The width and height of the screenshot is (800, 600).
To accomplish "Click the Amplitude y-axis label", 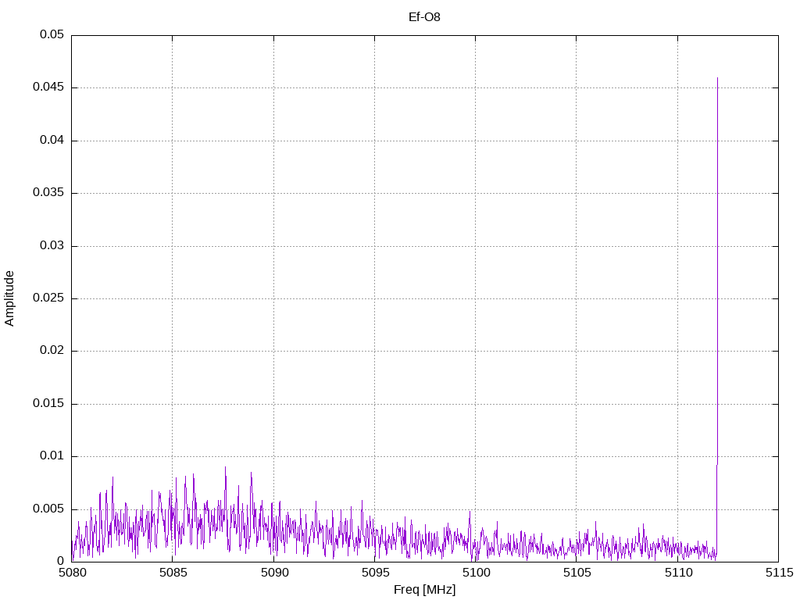I will point(9,298).
